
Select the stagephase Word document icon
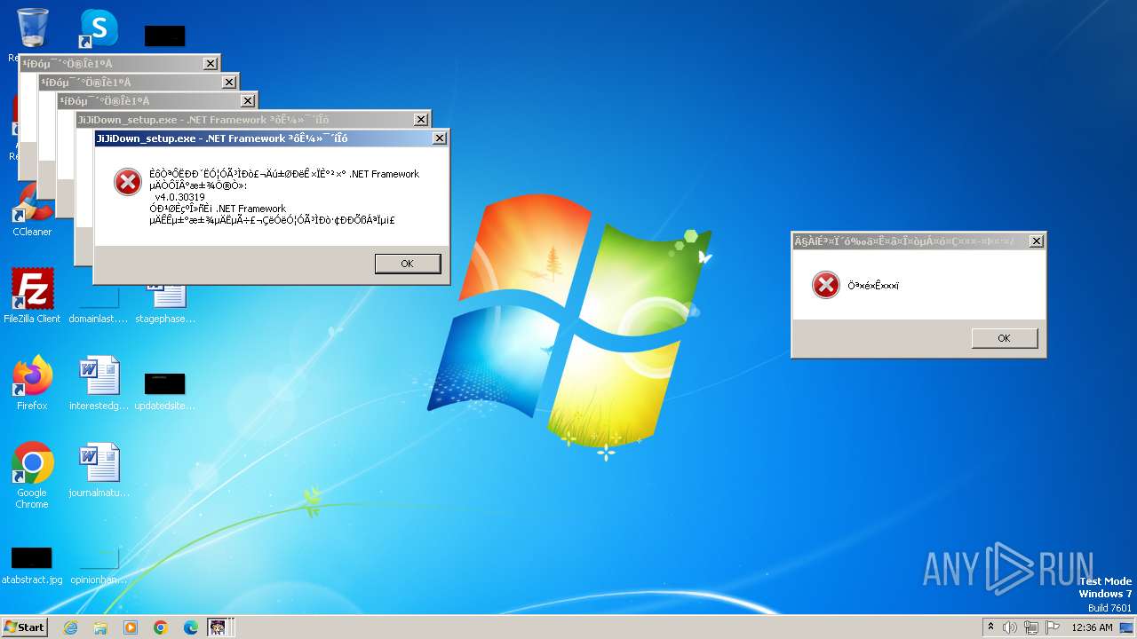coord(165,302)
